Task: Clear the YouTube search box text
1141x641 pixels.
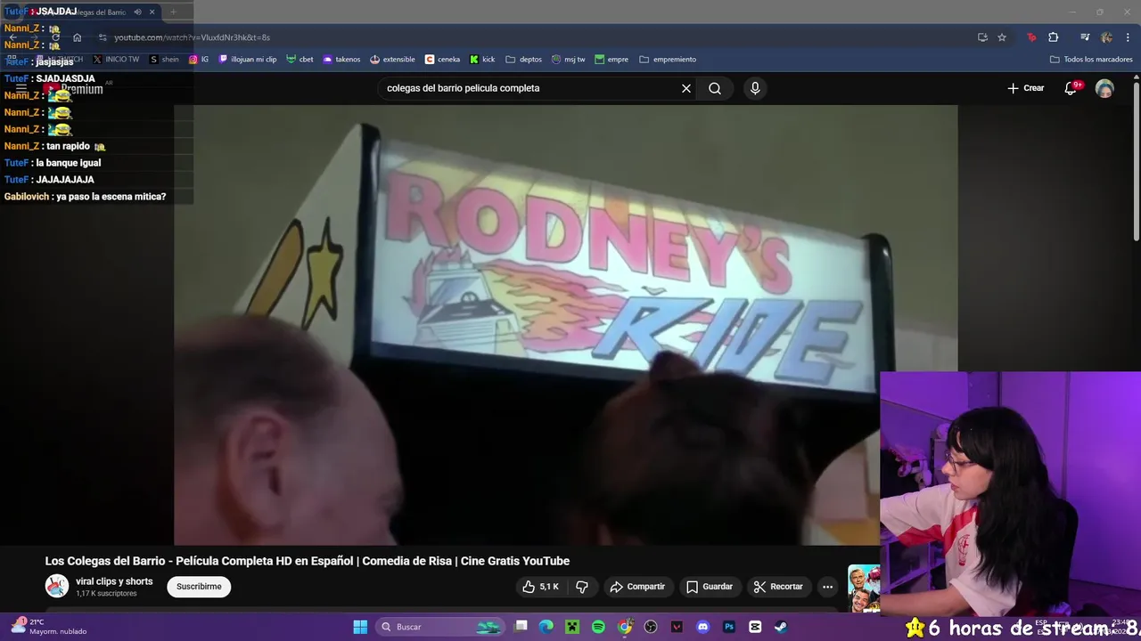Action: click(685, 88)
